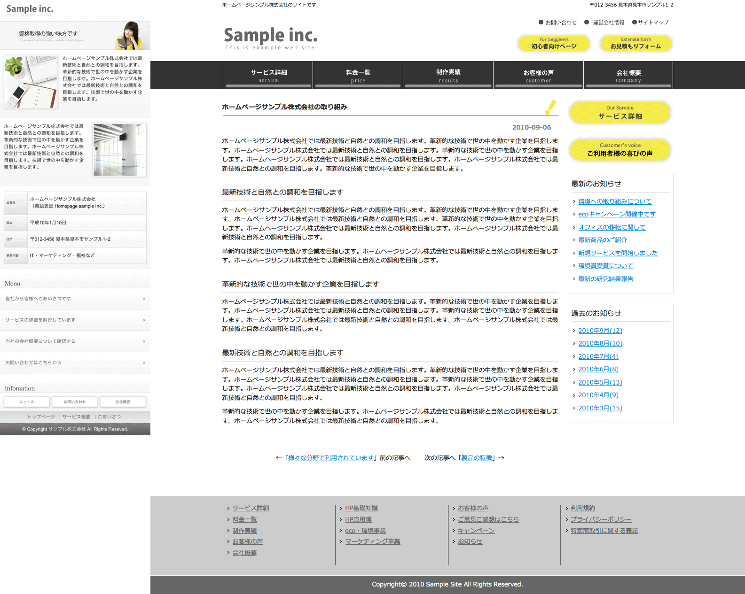745x594 pixels.
Task: Expand サービスの詳細を解説しています menu item
Action: tap(75, 320)
